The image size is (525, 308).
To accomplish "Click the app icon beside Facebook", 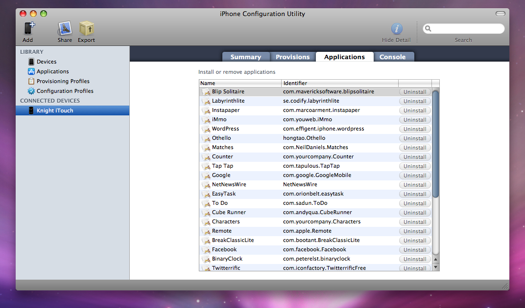I will pyautogui.click(x=206, y=250).
